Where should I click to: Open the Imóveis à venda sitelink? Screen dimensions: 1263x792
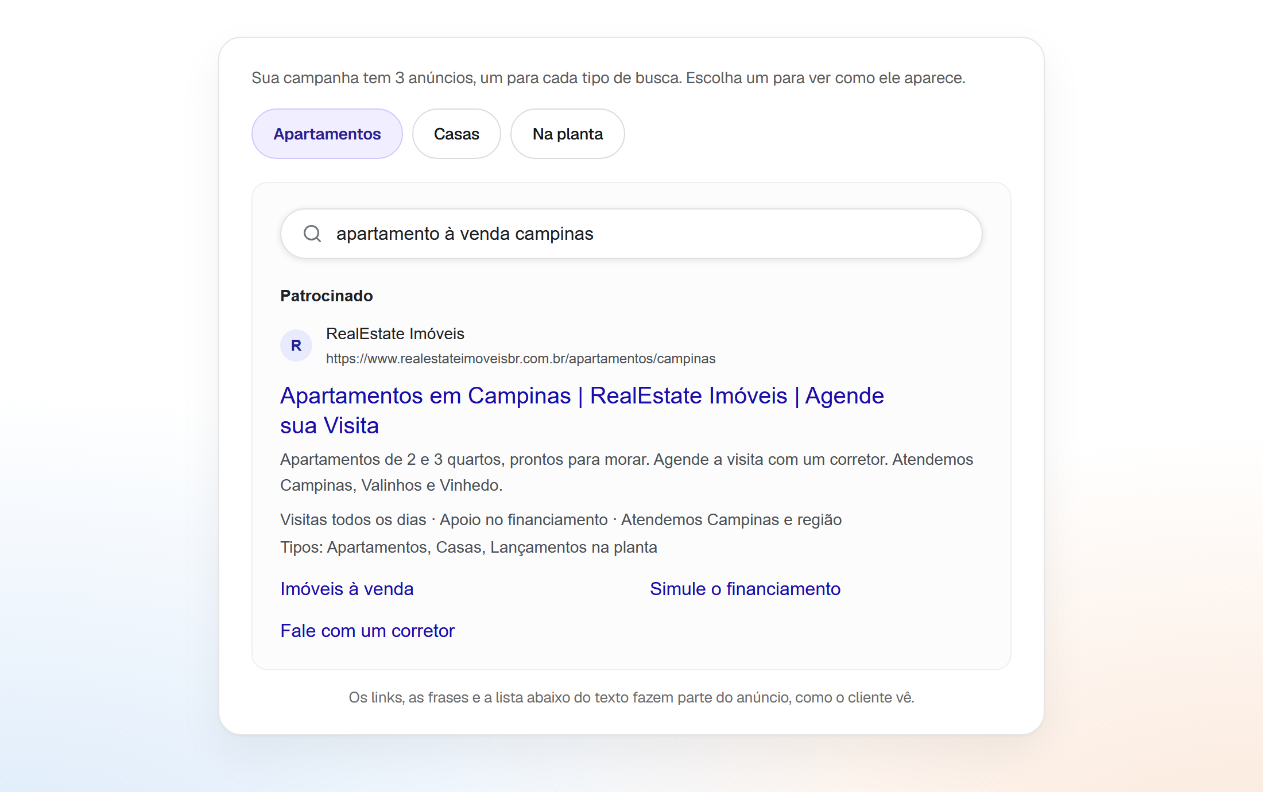pyautogui.click(x=347, y=589)
